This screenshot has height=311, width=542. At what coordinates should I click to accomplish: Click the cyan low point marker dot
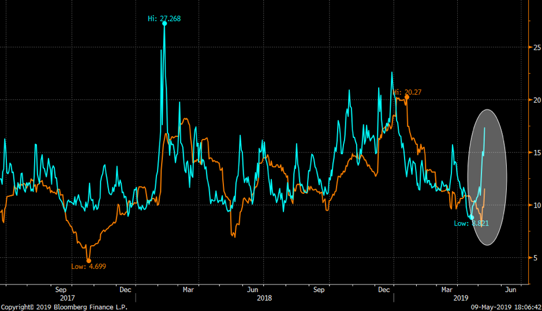click(472, 217)
